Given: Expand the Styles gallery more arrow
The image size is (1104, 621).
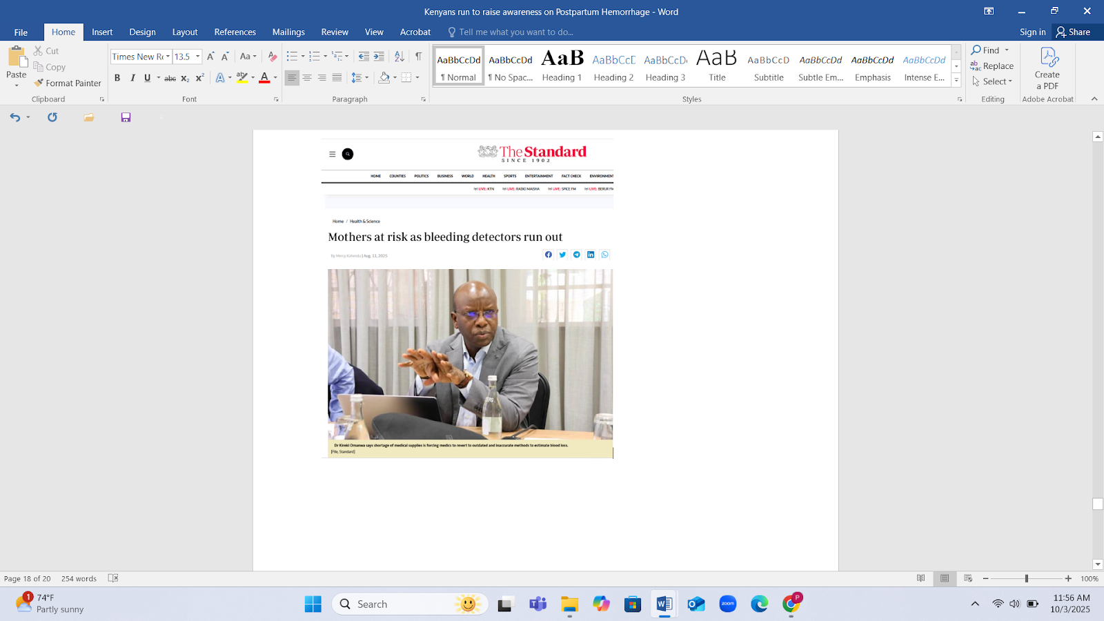Looking at the screenshot, I should [956, 81].
